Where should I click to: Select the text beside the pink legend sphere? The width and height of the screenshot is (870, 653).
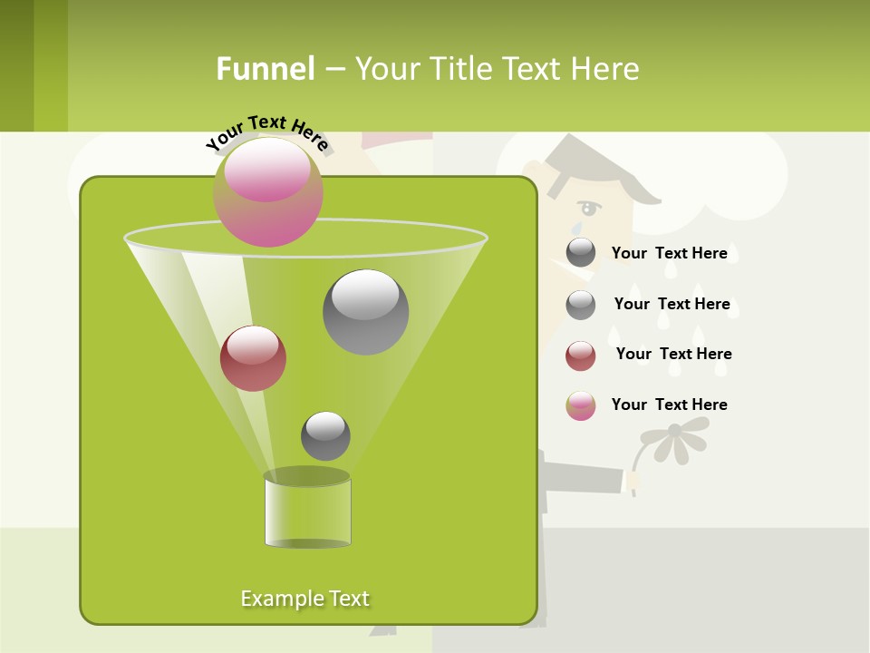pos(669,404)
